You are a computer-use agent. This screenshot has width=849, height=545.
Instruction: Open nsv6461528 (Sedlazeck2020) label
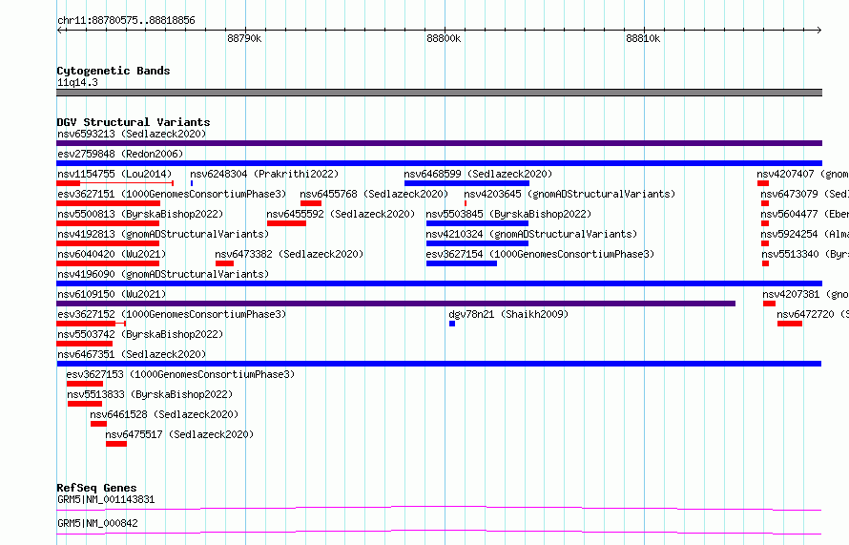coord(164,414)
